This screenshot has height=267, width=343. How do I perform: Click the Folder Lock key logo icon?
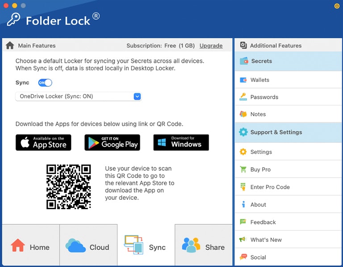13,20
